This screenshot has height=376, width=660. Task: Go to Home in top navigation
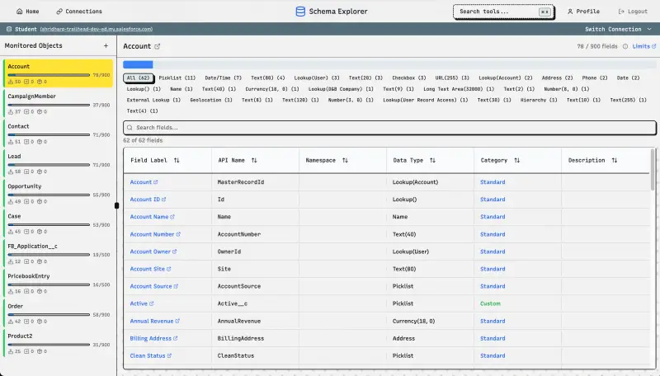pos(27,12)
